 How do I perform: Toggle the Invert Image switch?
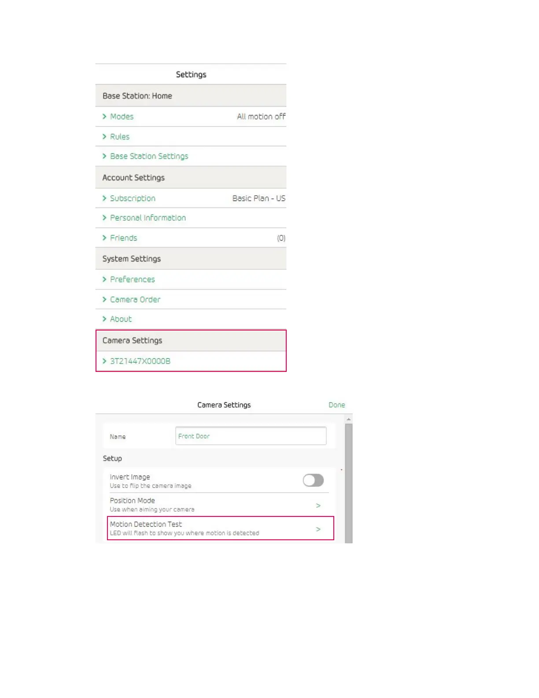313,480
